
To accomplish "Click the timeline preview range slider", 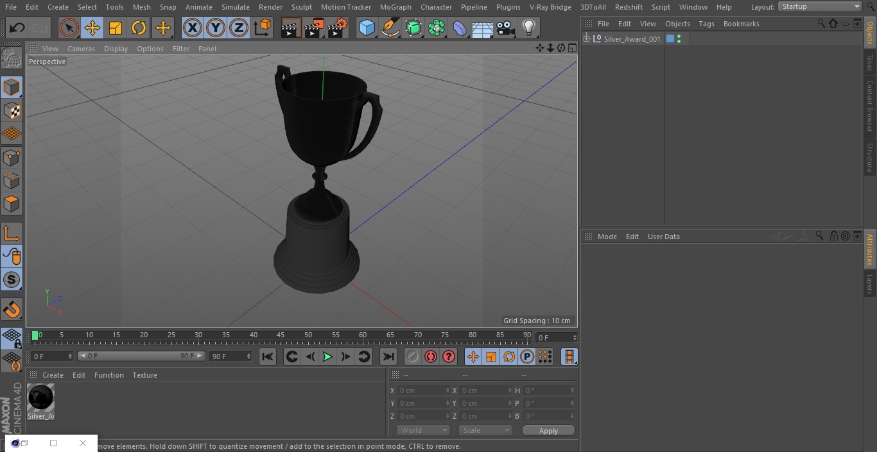I will 141,356.
